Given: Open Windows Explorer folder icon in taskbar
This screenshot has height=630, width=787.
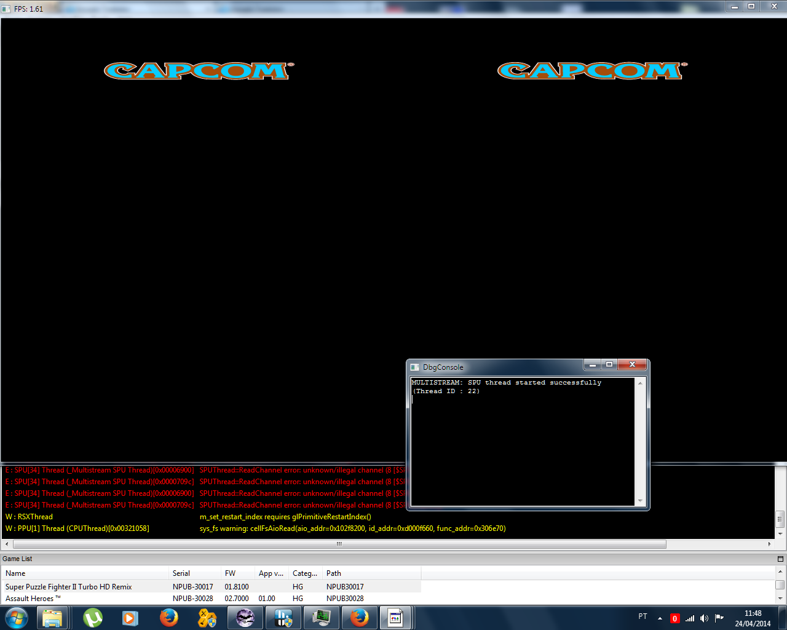Looking at the screenshot, I should 52,618.
